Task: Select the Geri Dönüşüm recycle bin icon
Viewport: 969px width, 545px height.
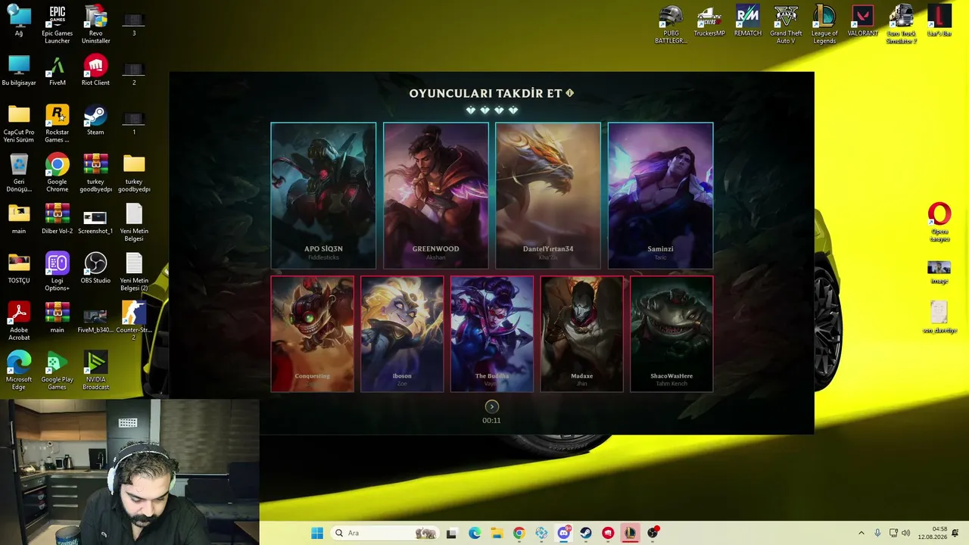Action: [19, 173]
